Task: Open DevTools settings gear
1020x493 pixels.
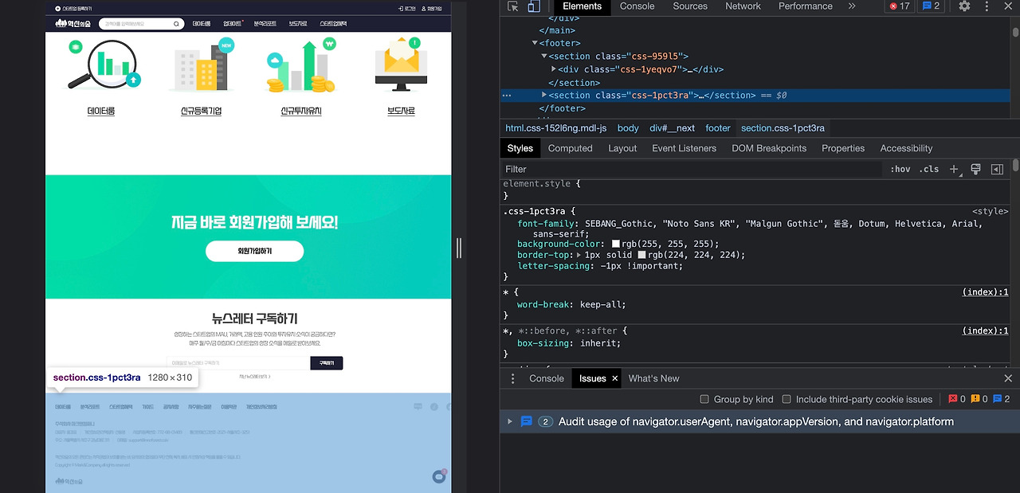Action: click(x=964, y=6)
